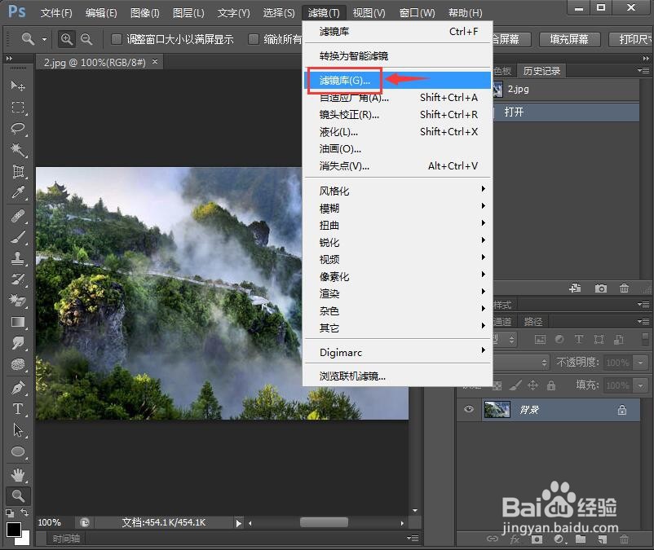Create new snapshot with camera icon

[x=601, y=288]
